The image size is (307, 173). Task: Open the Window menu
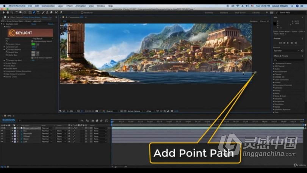click(x=101, y=6)
